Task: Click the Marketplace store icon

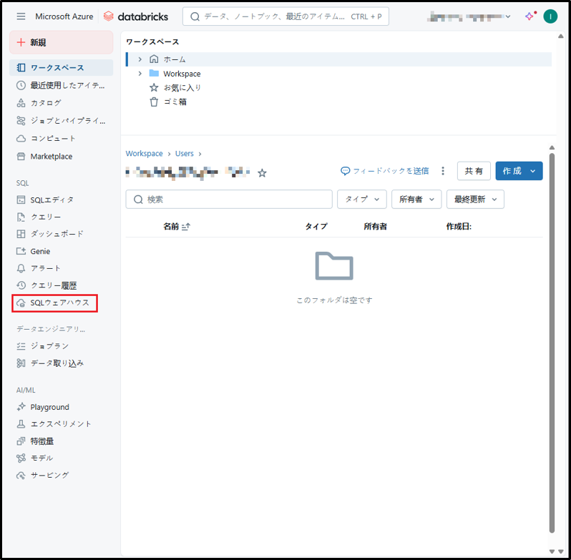Action: (21, 157)
